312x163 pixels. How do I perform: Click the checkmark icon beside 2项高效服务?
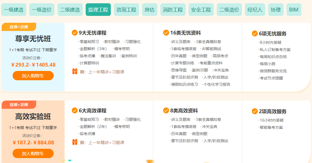tap(255, 111)
